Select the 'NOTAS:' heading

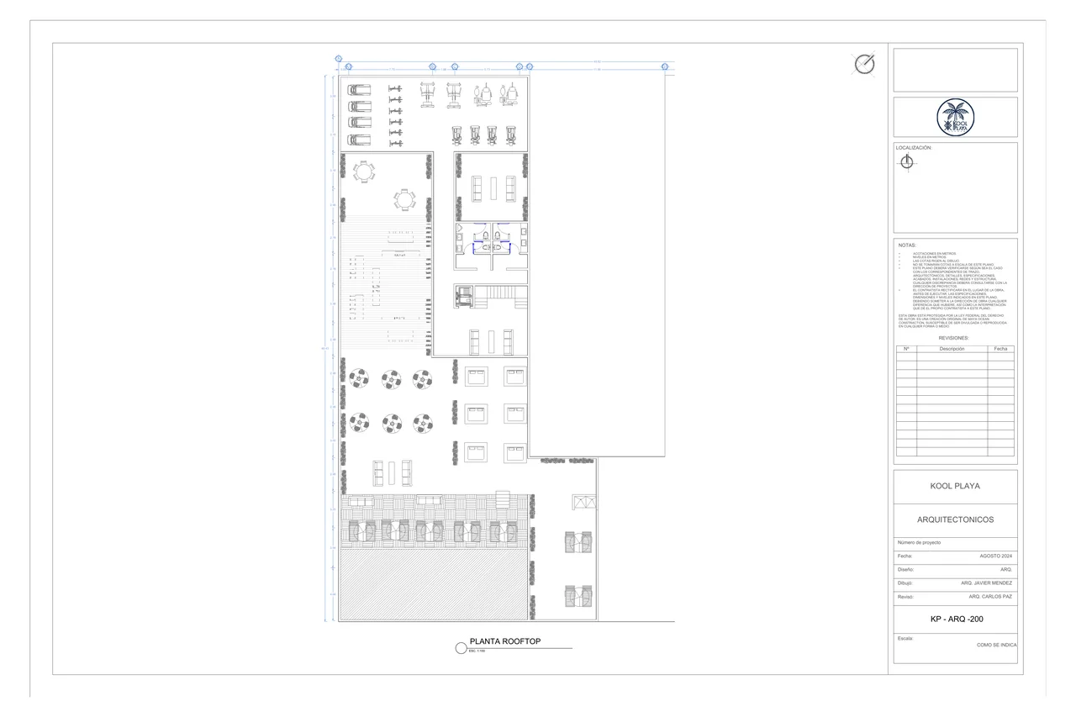pos(907,245)
